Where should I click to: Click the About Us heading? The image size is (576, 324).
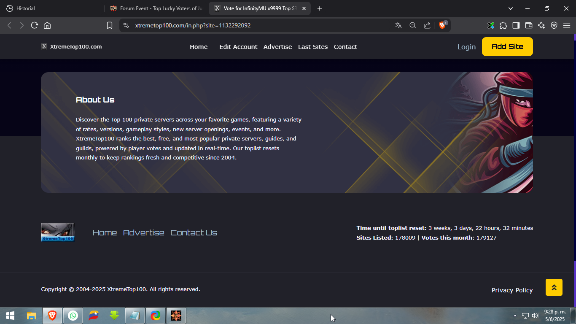point(95,100)
